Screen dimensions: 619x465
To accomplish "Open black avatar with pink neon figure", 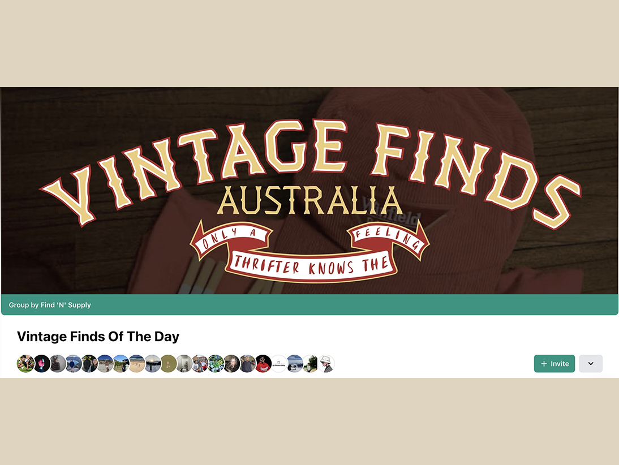I will [x=42, y=364].
